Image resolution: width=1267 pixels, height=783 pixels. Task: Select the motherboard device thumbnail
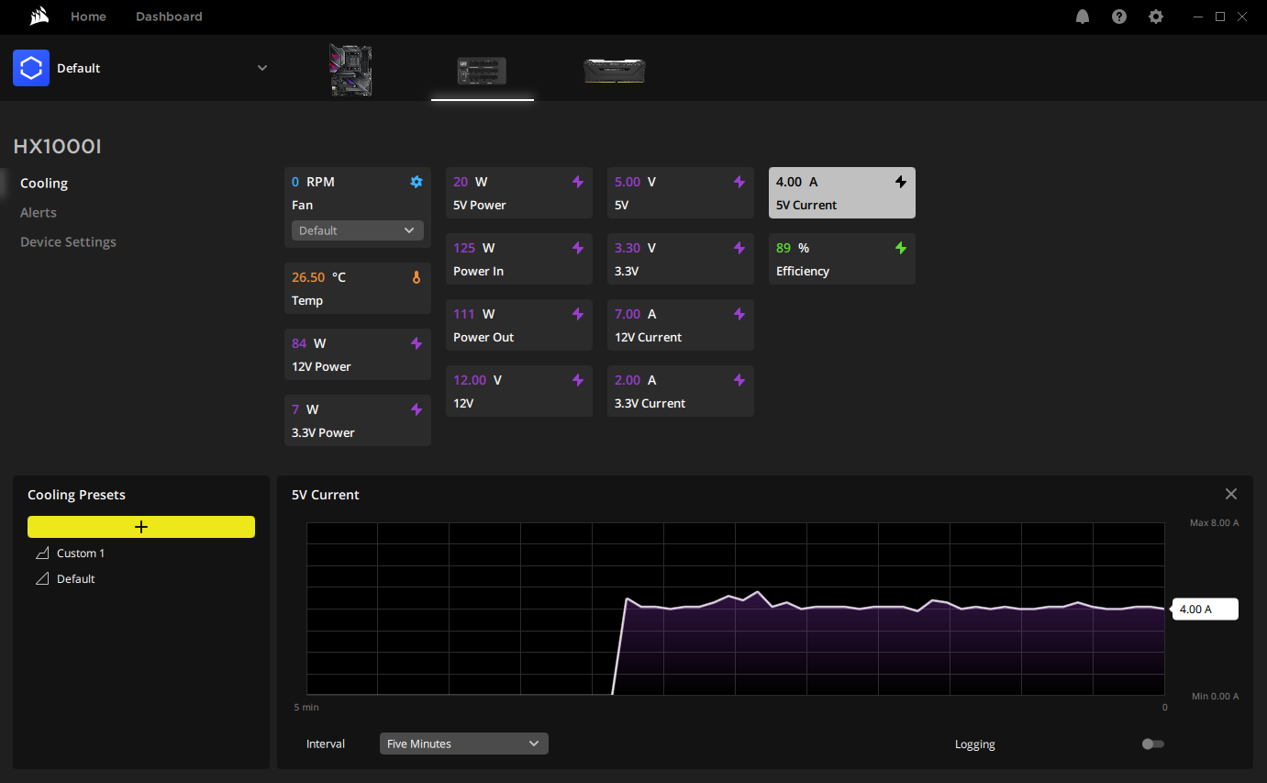[350, 71]
